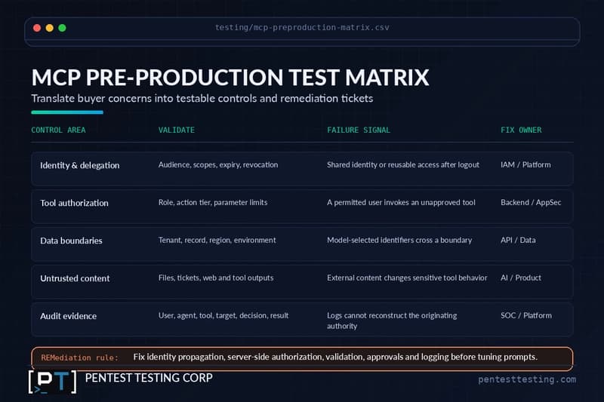Click the remediation rule sentence about identity propagation

click(335, 357)
